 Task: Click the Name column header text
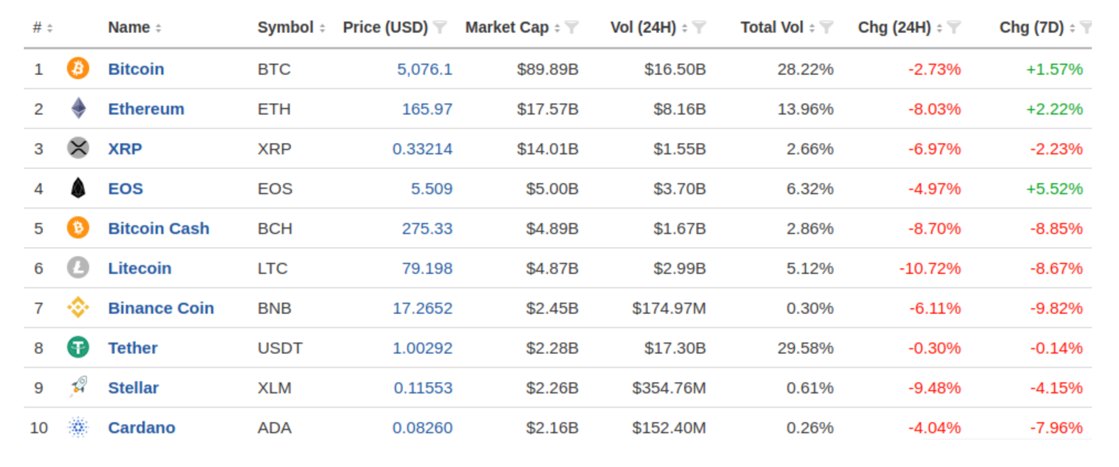[x=129, y=27]
